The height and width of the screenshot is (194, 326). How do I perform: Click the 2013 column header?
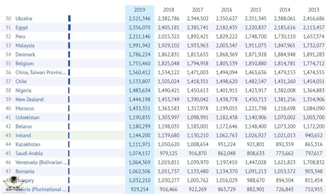pos(314,10)
